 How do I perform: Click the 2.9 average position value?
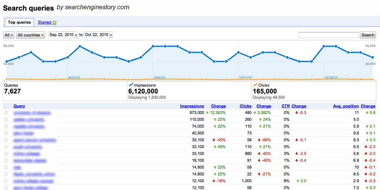pos(356,181)
